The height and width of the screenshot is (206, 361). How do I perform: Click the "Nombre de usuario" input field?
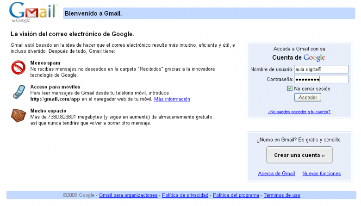point(321,69)
